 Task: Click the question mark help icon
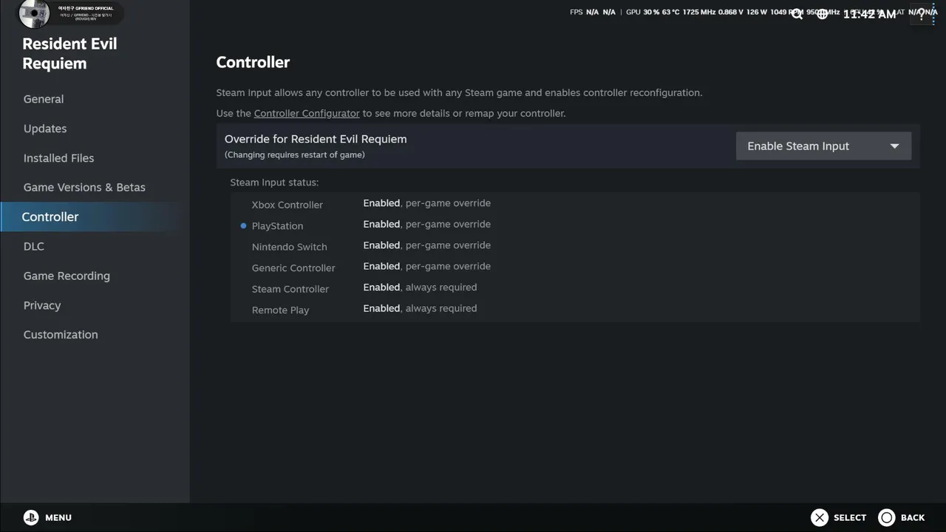coord(921,14)
